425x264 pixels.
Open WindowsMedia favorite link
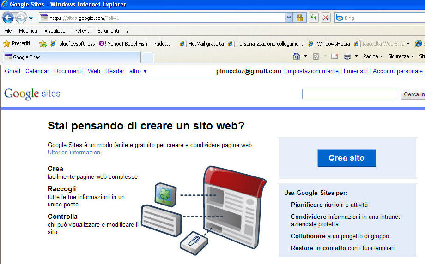click(329, 43)
